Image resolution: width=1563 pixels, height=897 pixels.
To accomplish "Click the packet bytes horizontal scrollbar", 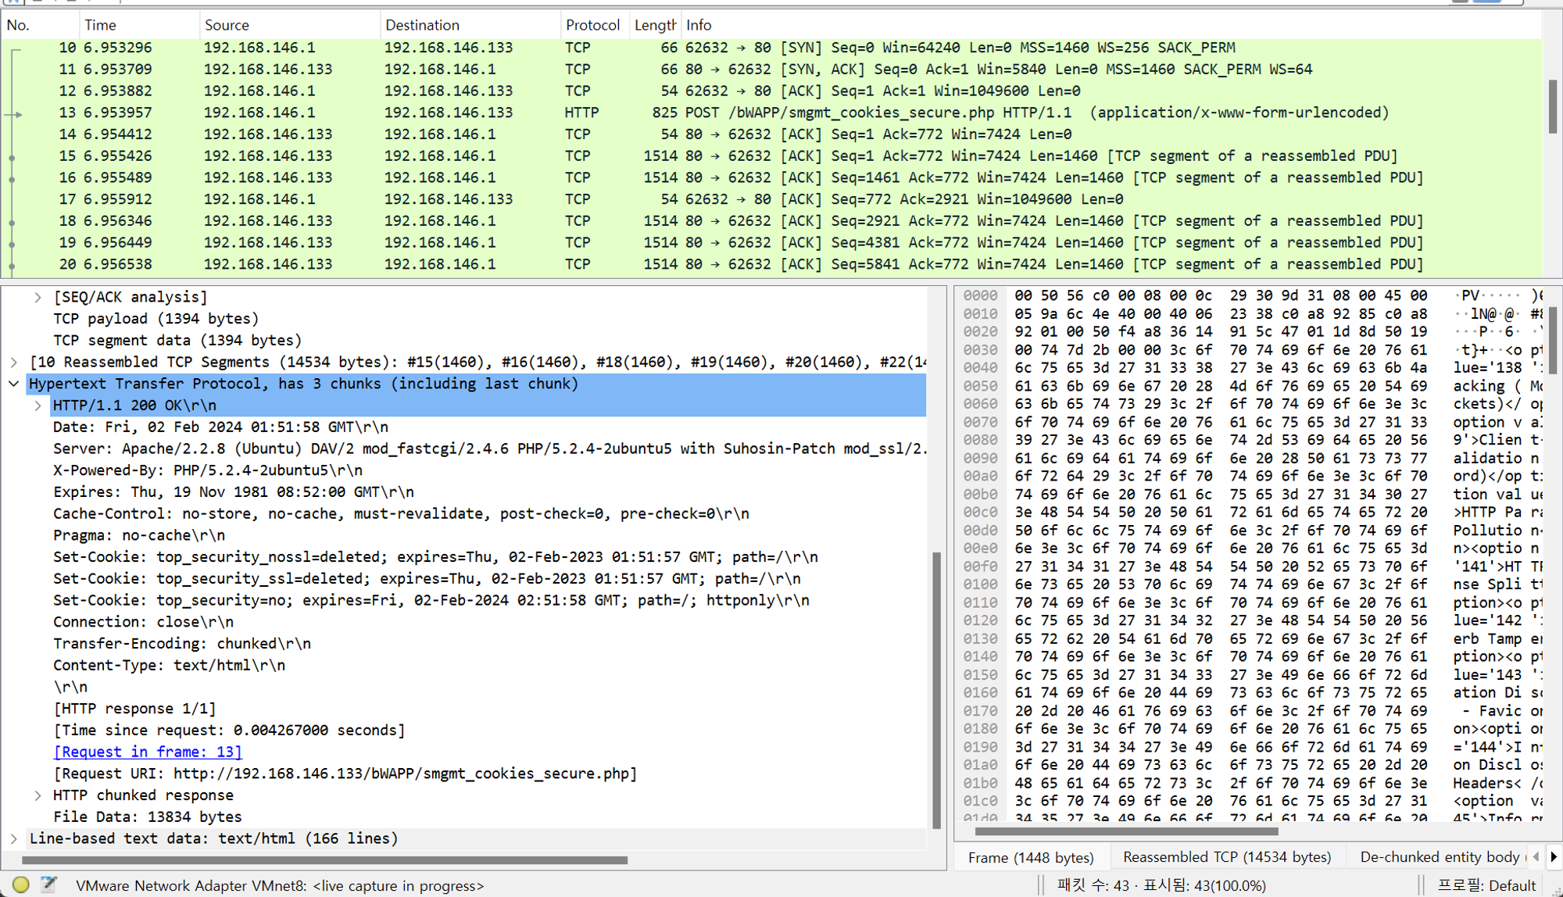I will (1126, 831).
